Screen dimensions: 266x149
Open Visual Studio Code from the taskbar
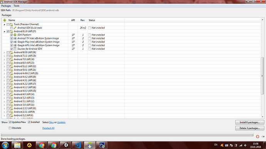point(78,145)
